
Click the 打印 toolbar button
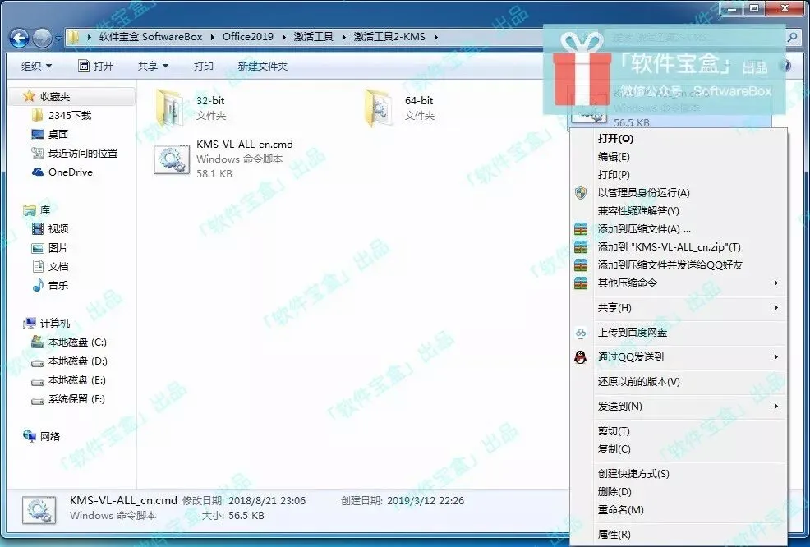click(x=204, y=66)
